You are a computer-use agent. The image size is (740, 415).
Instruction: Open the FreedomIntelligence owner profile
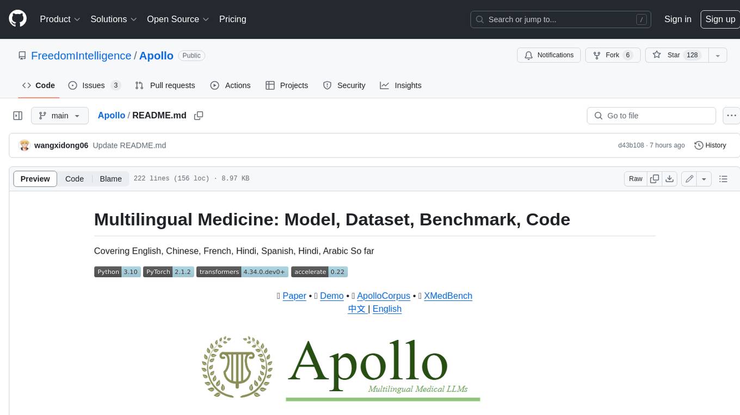coord(81,55)
